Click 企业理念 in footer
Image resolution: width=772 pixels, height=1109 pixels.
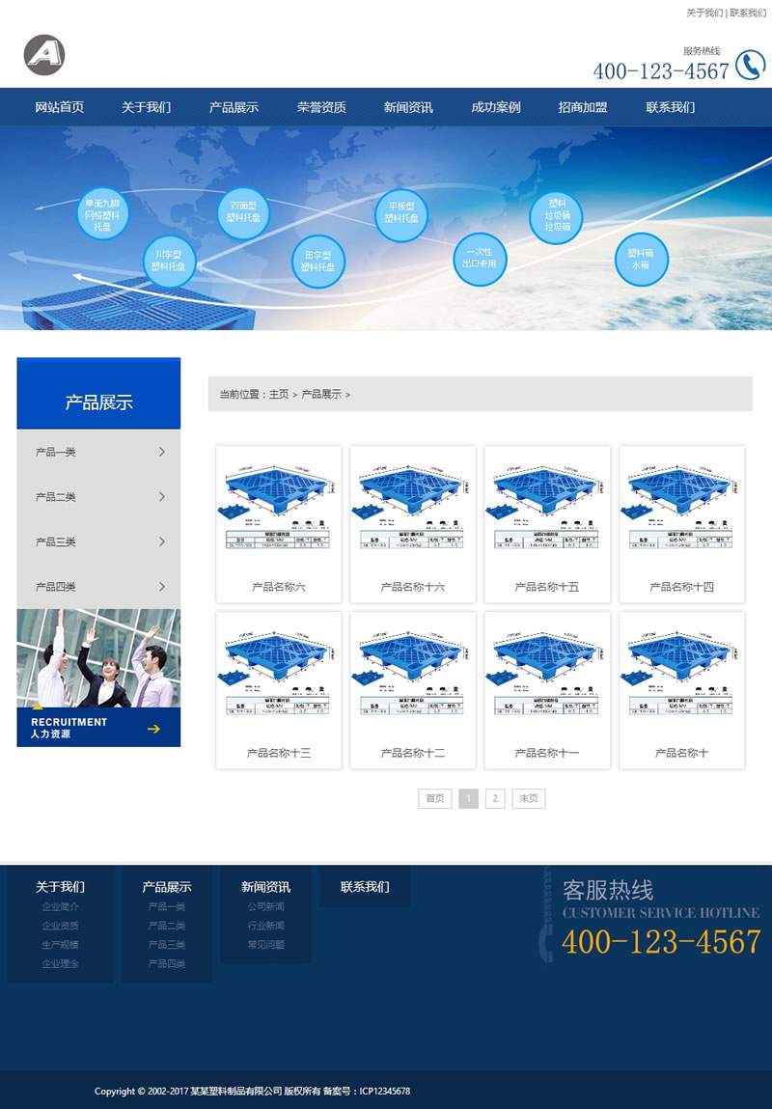pyautogui.click(x=60, y=964)
